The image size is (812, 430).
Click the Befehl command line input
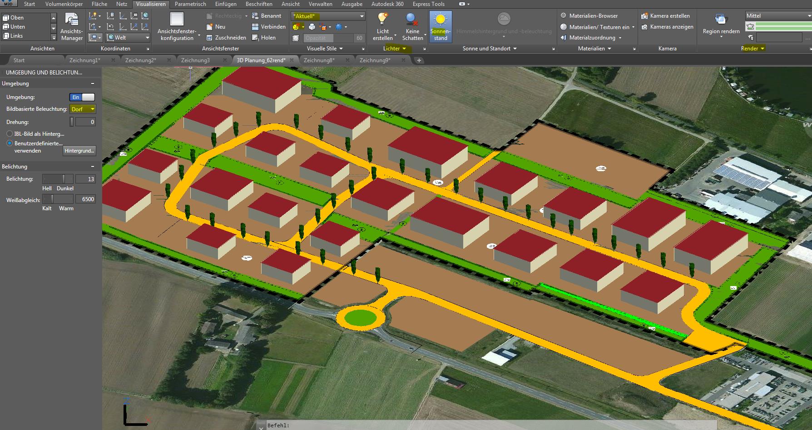tap(490, 425)
